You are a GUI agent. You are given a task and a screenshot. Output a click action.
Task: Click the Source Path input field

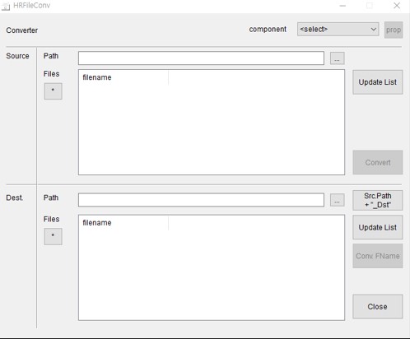(x=201, y=58)
